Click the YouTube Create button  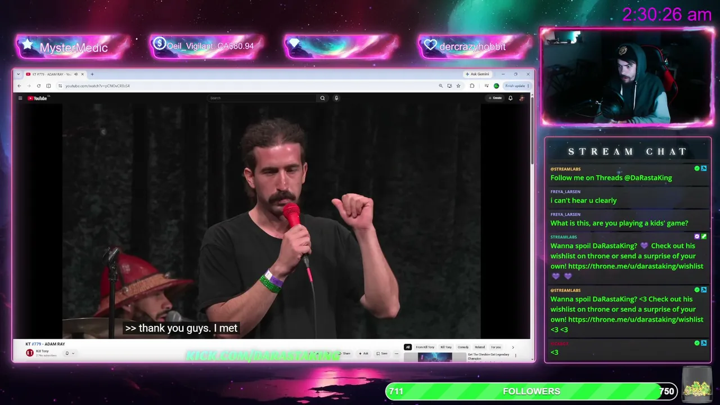pyautogui.click(x=495, y=98)
